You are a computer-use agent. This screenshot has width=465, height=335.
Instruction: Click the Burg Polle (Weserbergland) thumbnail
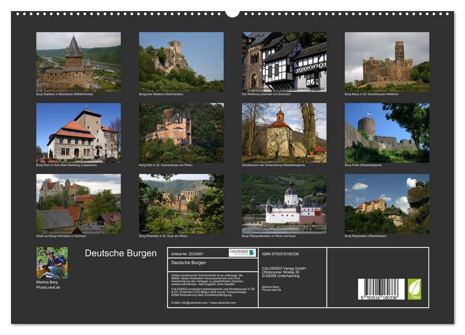click(388, 133)
